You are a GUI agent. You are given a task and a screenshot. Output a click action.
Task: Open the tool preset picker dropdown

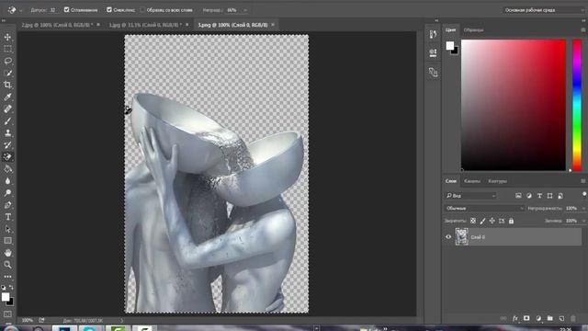(20, 10)
